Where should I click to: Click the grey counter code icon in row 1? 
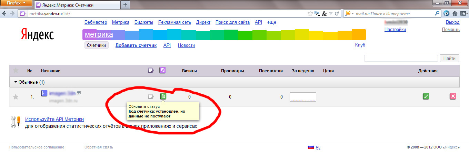point(151,96)
